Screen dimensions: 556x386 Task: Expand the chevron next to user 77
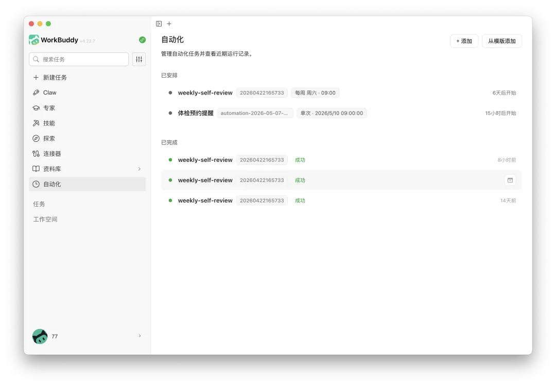(x=140, y=336)
